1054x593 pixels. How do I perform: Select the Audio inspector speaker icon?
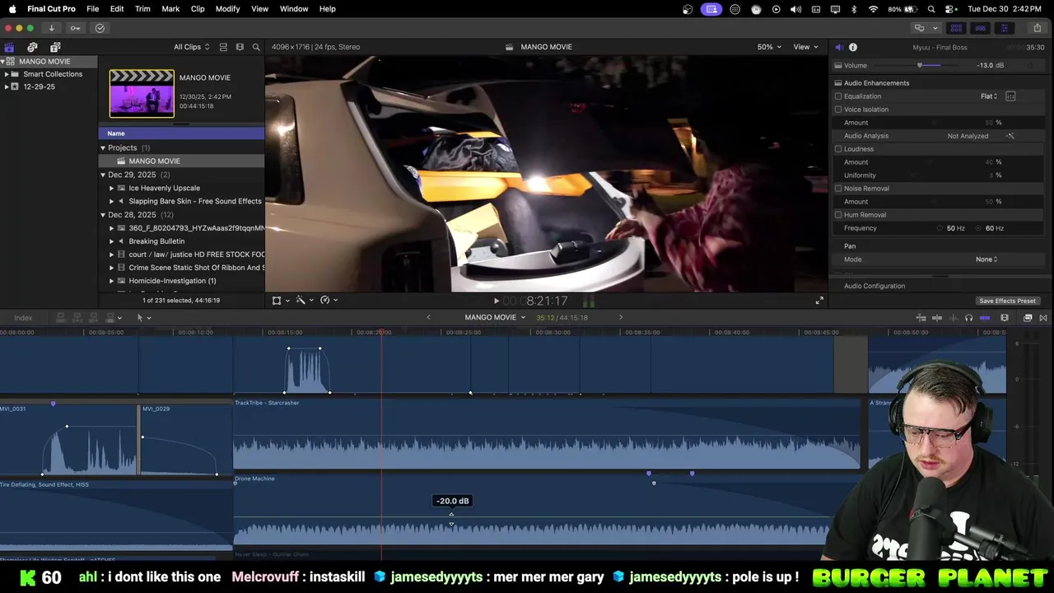point(838,47)
